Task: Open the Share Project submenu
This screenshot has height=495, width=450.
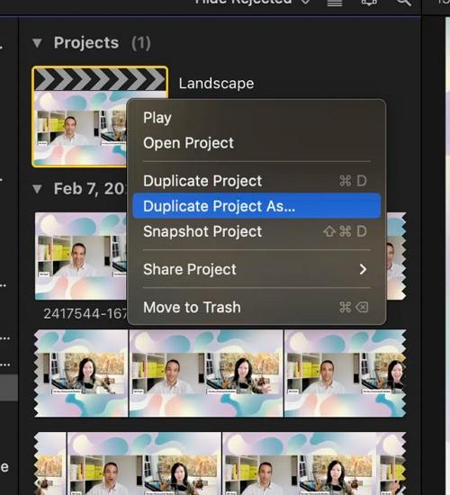Action: click(256, 269)
